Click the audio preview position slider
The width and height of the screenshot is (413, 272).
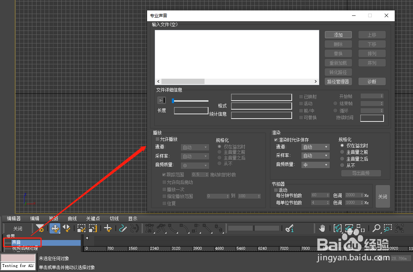pos(190,101)
